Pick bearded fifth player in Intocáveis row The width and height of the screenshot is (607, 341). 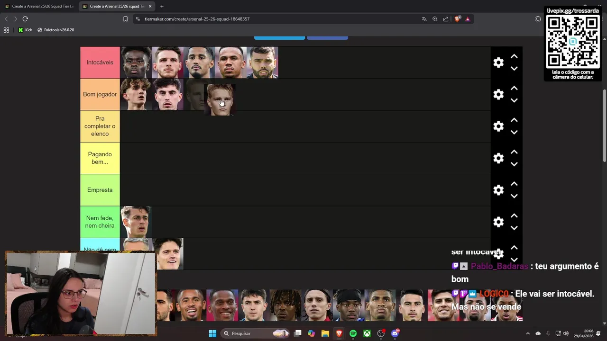(262, 63)
